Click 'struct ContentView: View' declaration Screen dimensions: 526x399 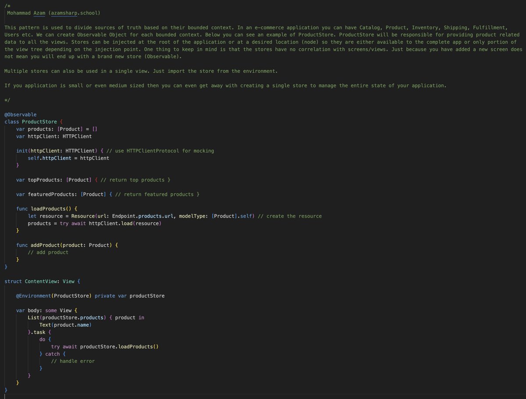43,281
